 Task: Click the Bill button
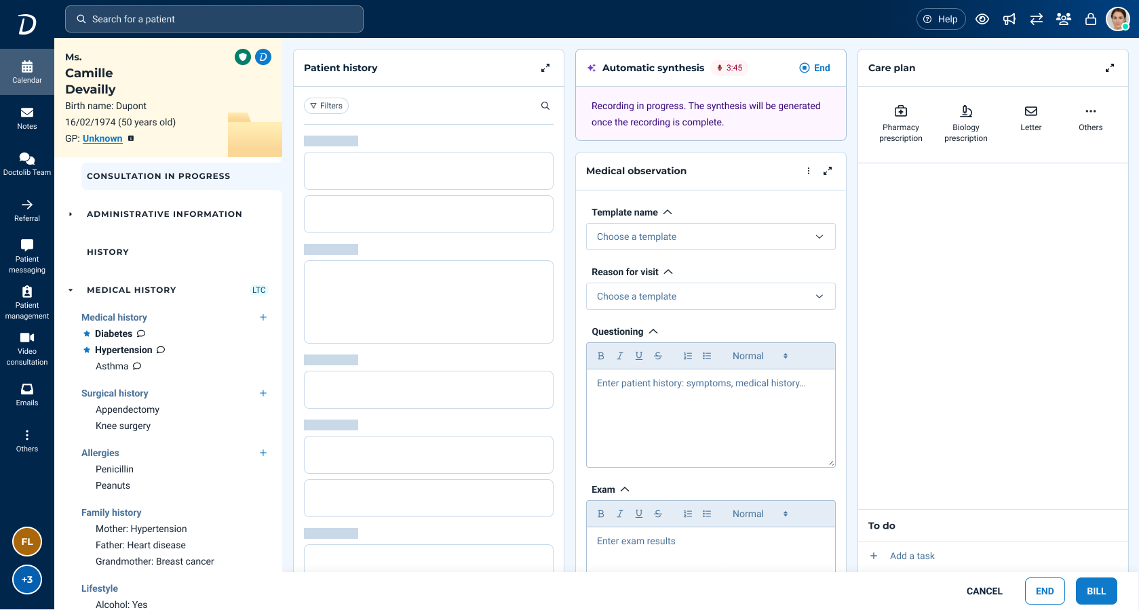point(1096,591)
